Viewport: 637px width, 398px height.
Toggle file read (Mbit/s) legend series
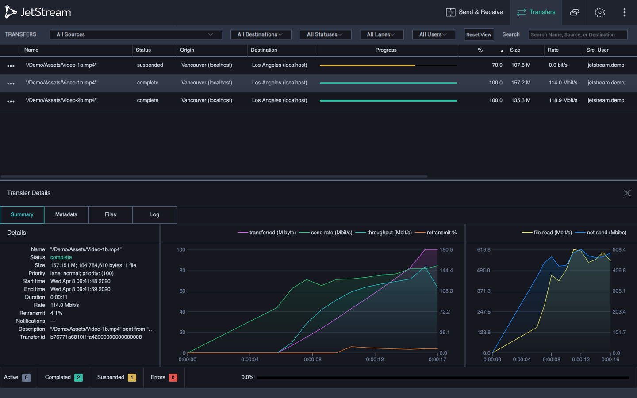(547, 233)
